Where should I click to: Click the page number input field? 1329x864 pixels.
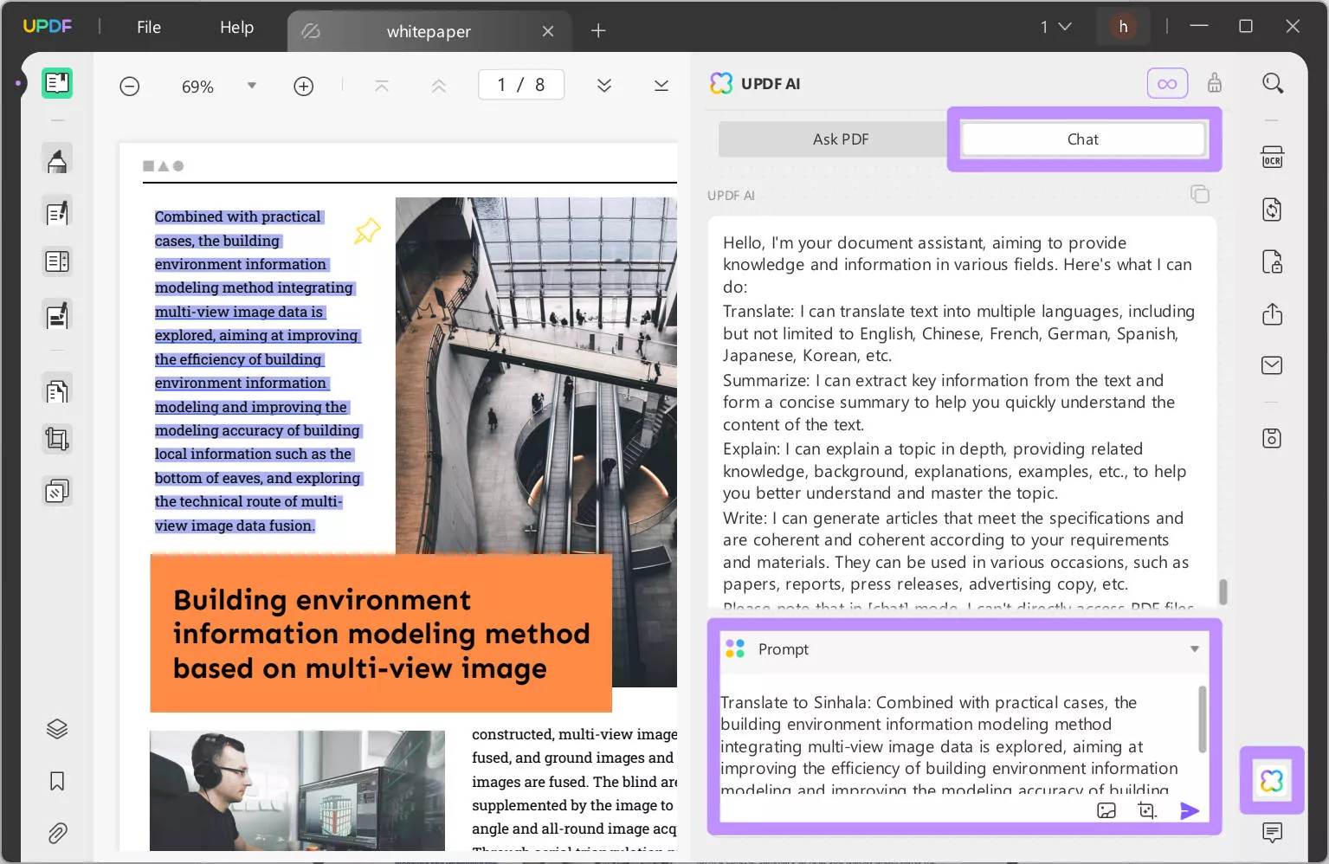pos(521,85)
